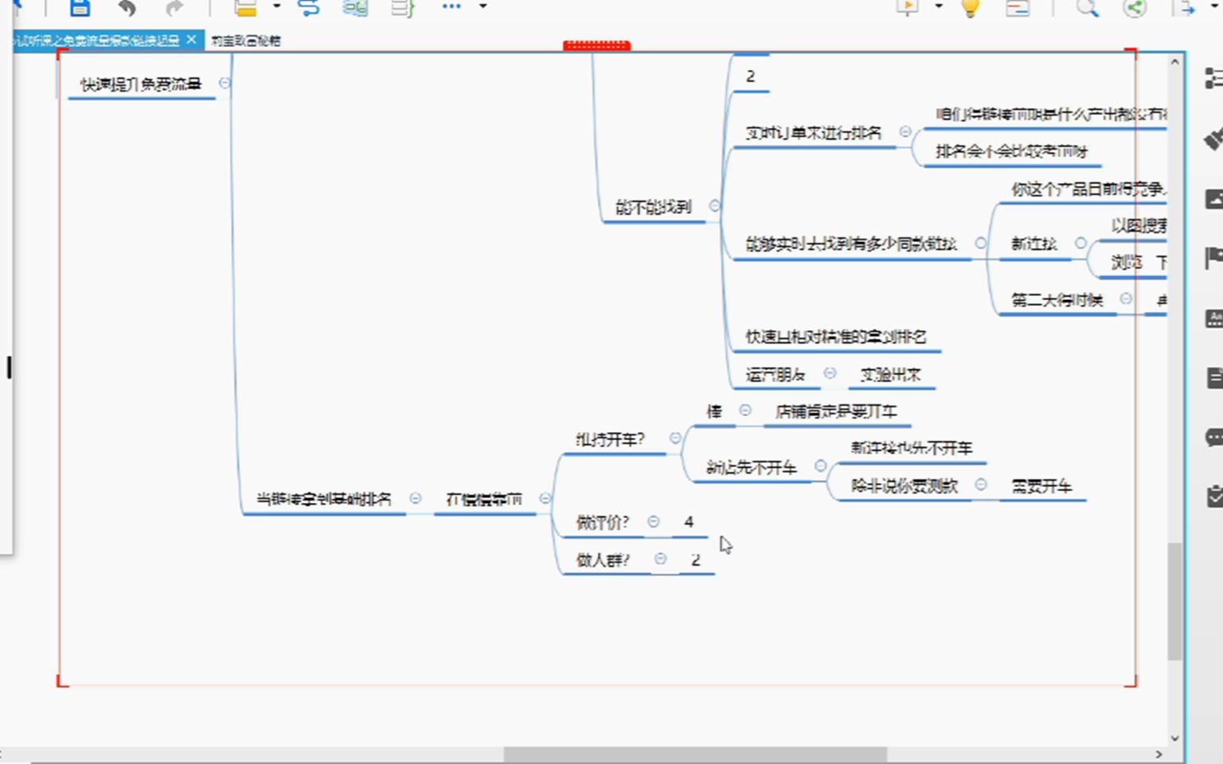Add a boundary using the toolbar icon
The height and width of the screenshot is (764, 1223).
pyautogui.click(x=355, y=7)
